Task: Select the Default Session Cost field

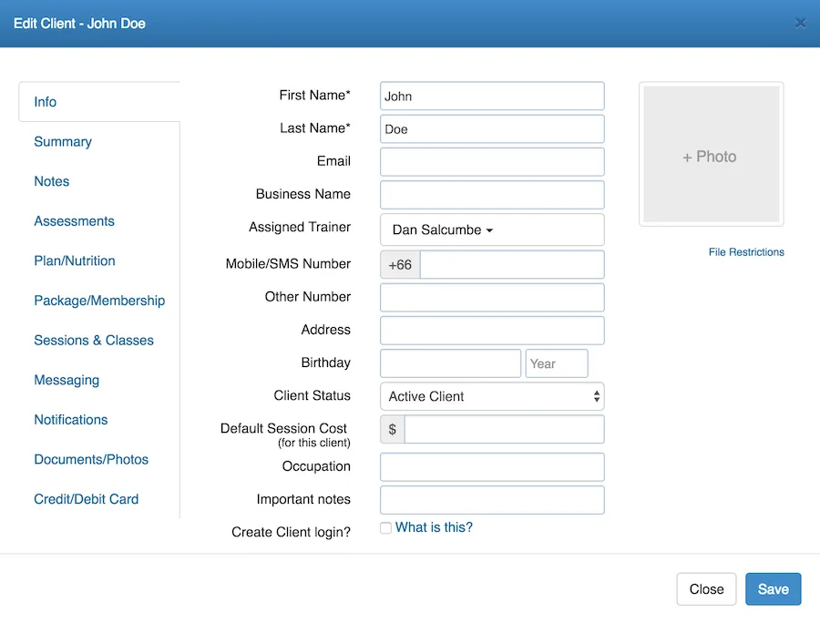Action: [504, 429]
